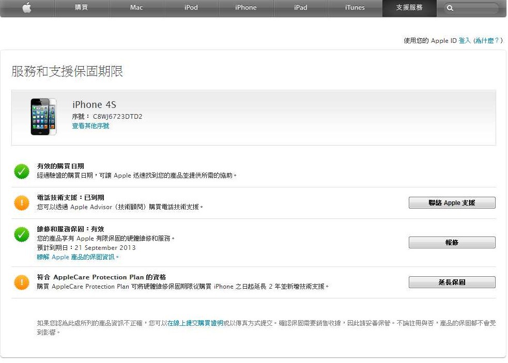Screen dimensions: 508x363
Task: Open the iPod menu item
Action: point(191,7)
